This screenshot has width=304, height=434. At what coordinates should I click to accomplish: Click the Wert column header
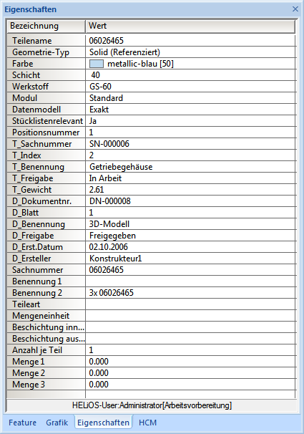(190, 26)
